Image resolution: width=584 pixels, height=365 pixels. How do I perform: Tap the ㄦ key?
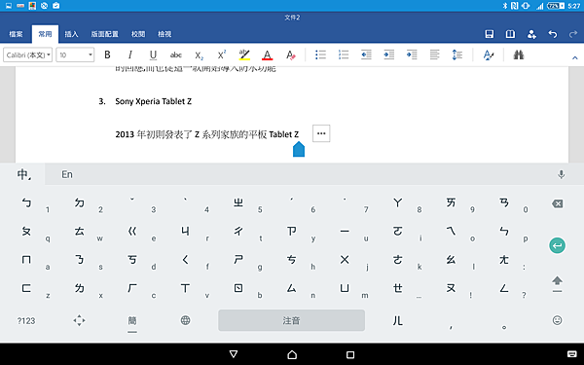pyautogui.click(x=398, y=320)
